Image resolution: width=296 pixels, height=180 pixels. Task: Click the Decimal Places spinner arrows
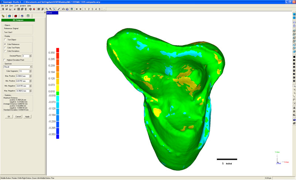click(x=30, y=56)
